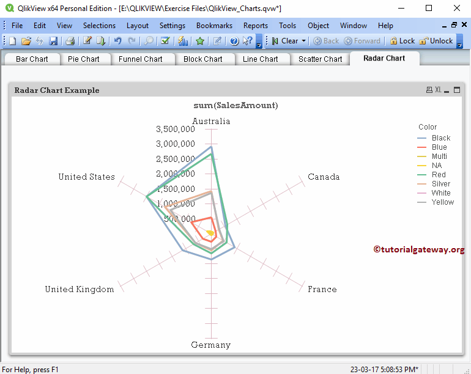
Task: Open the Edit Script icon
Action: 87,41
